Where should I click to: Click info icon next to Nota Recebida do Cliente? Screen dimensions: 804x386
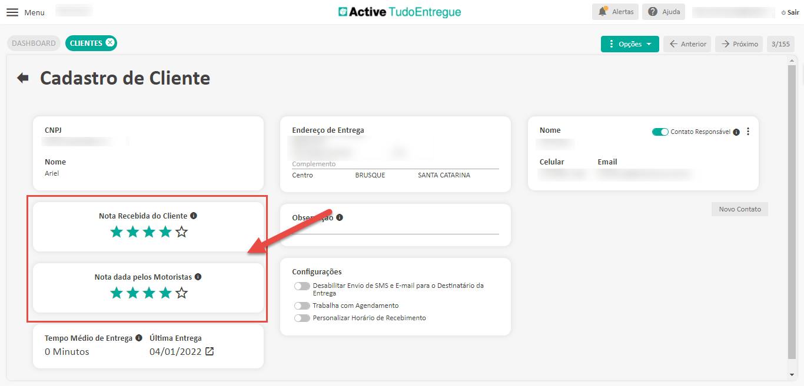[194, 216]
